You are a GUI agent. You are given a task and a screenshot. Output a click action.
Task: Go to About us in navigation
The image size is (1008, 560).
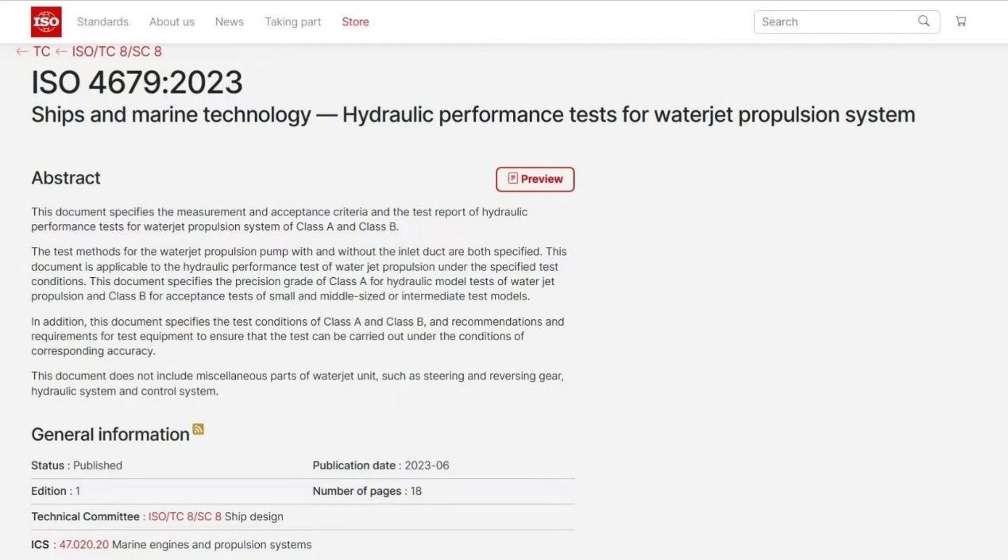pyautogui.click(x=172, y=22)
